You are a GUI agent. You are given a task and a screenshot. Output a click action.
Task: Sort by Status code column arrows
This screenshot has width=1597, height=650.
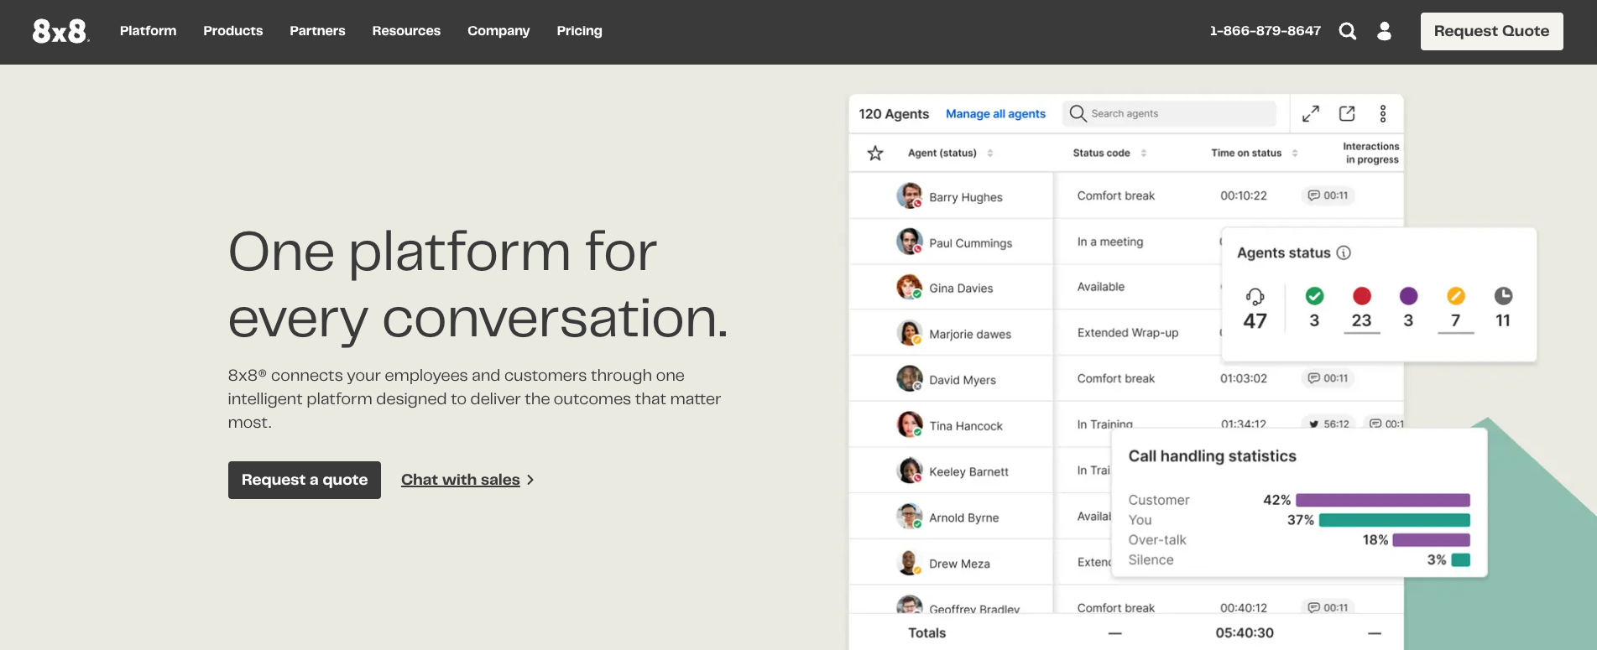(x=1144, y=153)
